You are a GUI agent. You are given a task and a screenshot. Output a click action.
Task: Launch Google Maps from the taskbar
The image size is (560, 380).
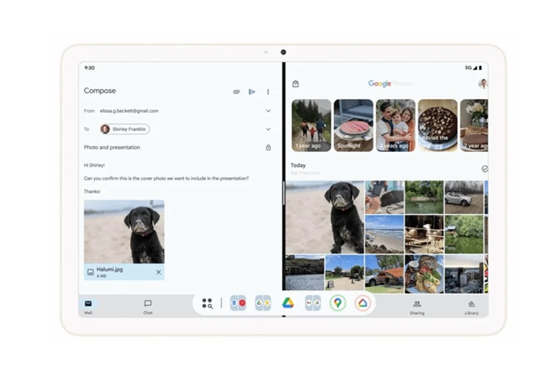tap(337, 303)
